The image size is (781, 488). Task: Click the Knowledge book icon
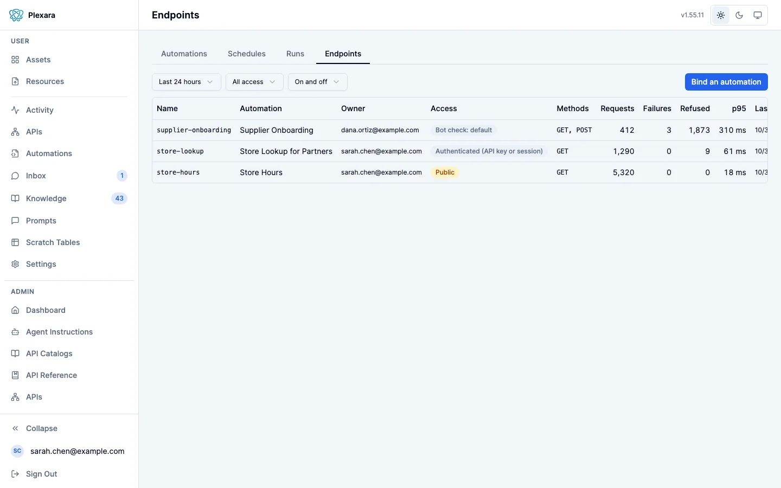click(15, 198)
